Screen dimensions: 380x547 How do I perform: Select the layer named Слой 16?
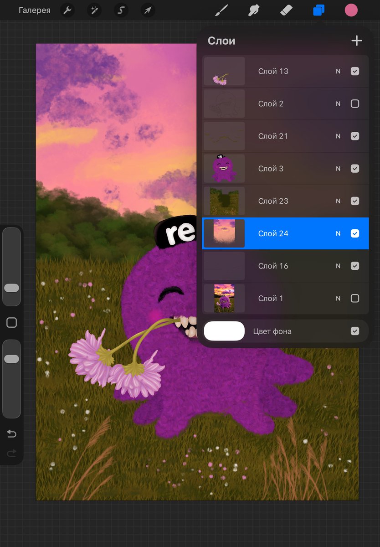[273, 266]
